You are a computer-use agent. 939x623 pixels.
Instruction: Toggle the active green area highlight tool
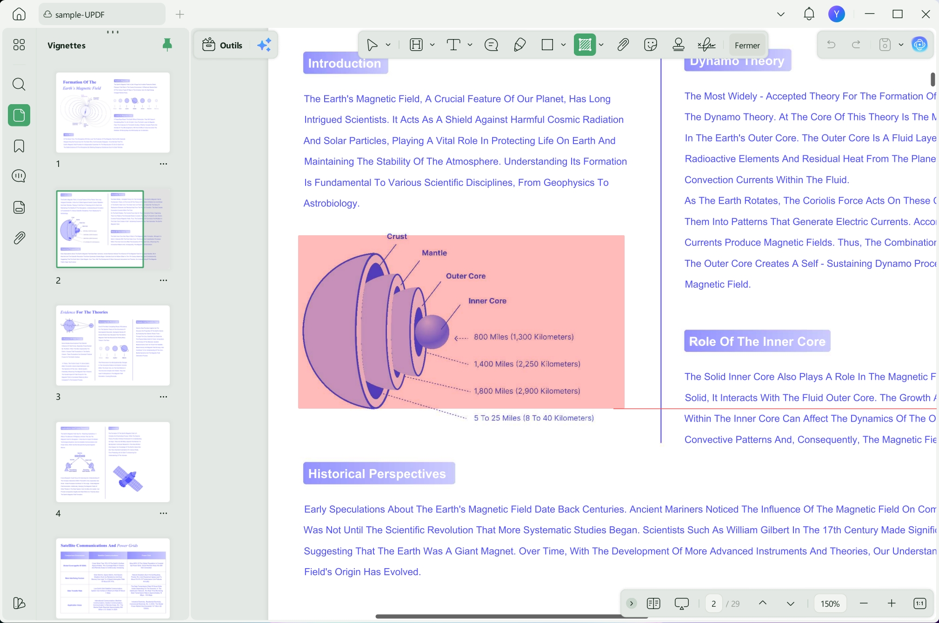[585, 45]
